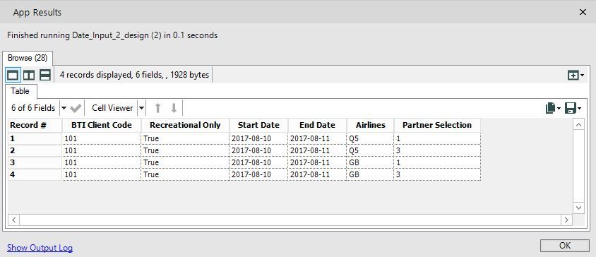Open the Show Output Log link
Image resolution: width=596 pixels, height=257 pixels.
click(40, 248)
